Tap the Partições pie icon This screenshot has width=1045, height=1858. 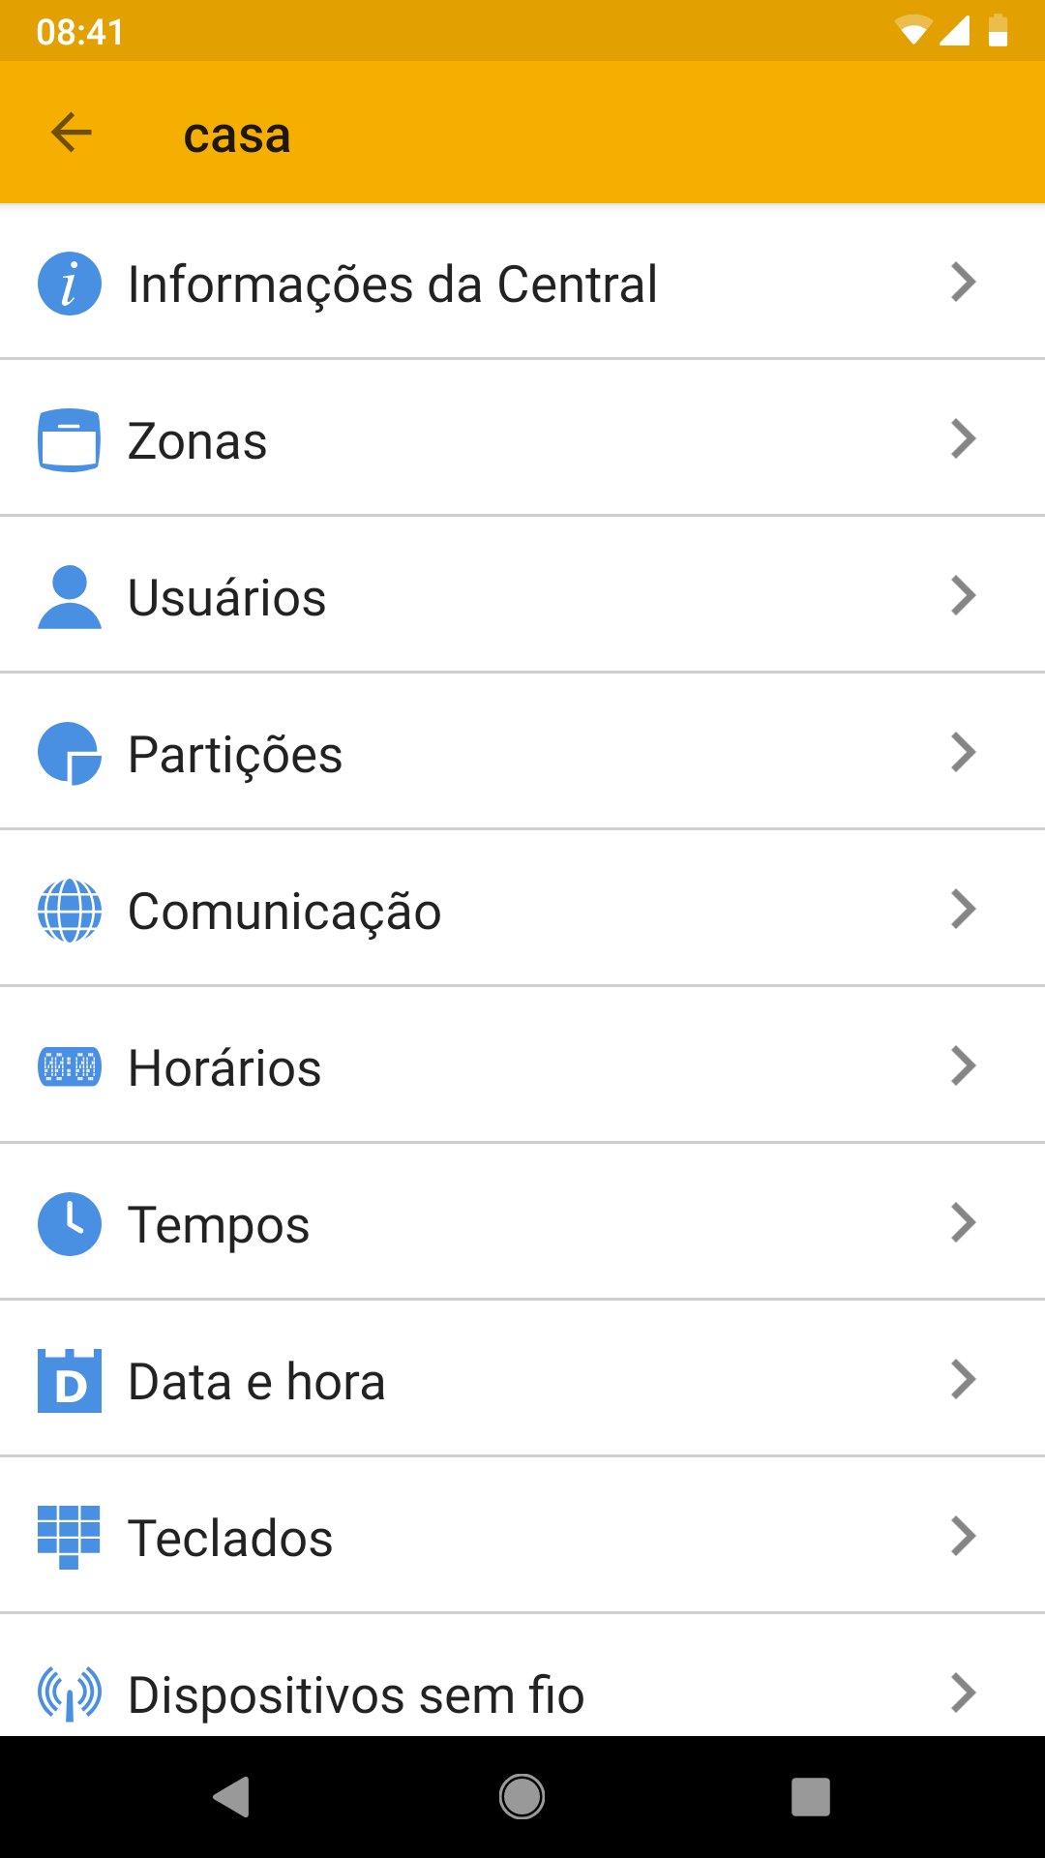click(69, 754)
